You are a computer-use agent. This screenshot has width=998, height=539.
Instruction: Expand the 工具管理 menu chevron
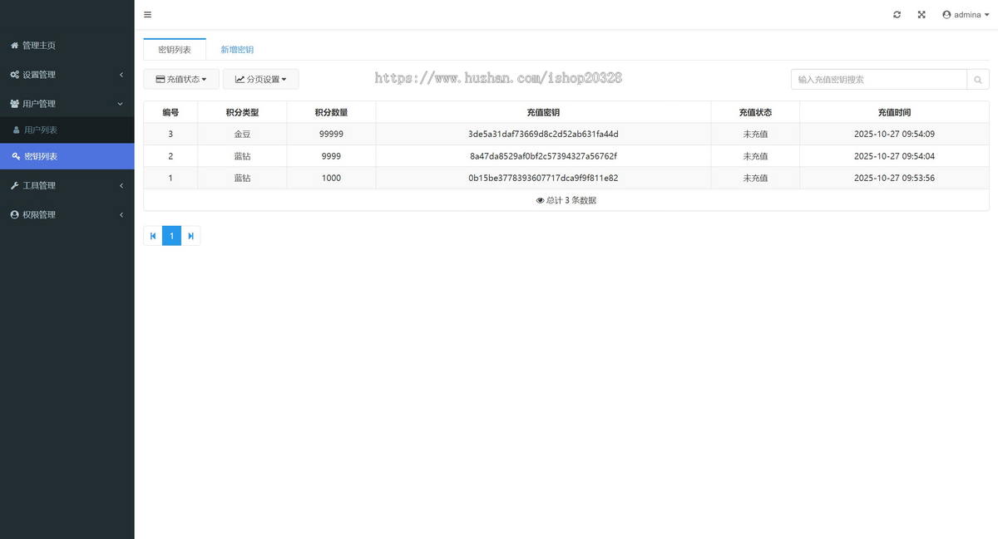pos(121,185)
